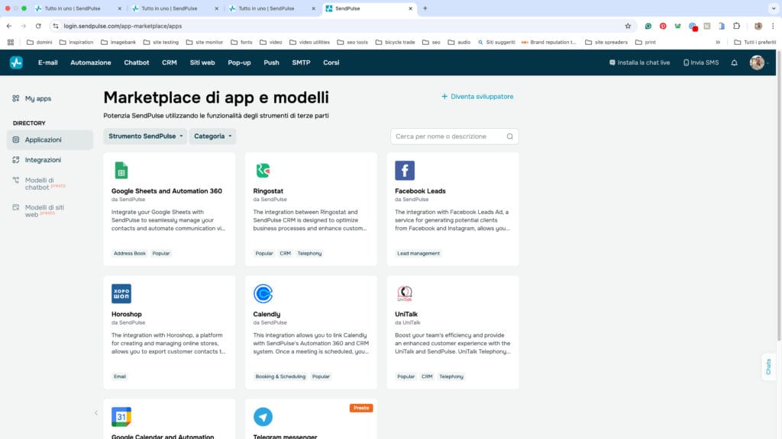Image resolution: width=782 pixels, height=439 pixels.
Task: Open the Categoria filter dropdown
Action: tap(212, 136)
